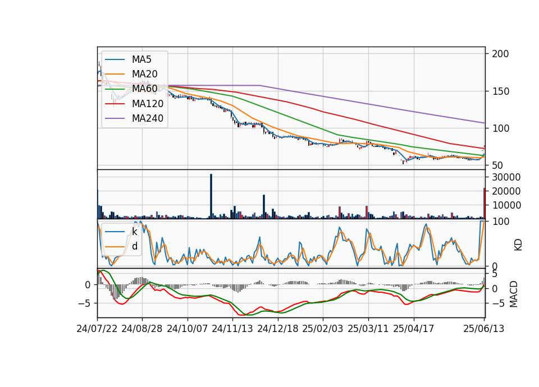Click the orange MA20 legend line swatch
This screenshot has width=539, height=387.
point(115,74)
